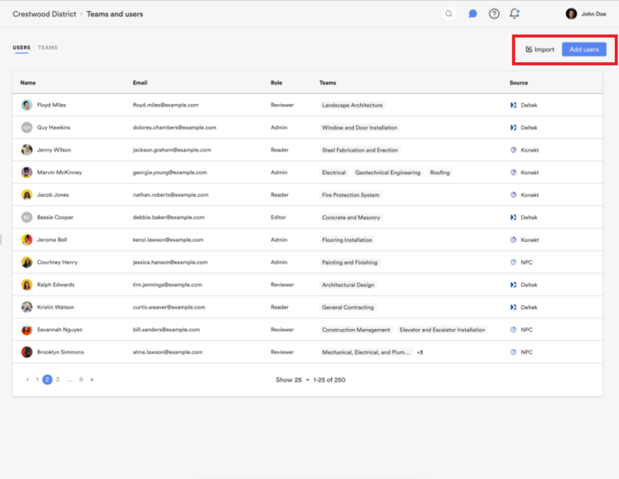The height and width of the screenshot is (479, 619).
Task: Click General Contracting team tag
Action: pyautogui.click(x=348, y=307)
